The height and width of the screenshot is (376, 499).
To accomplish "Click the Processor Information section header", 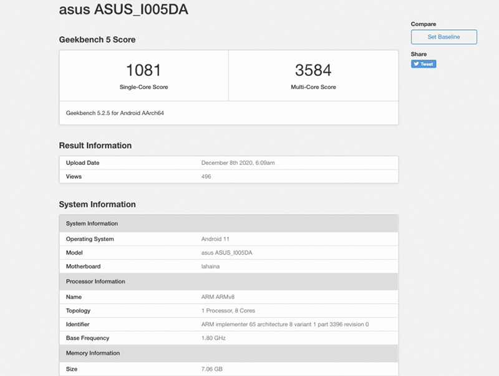I will tap(228, 281).
